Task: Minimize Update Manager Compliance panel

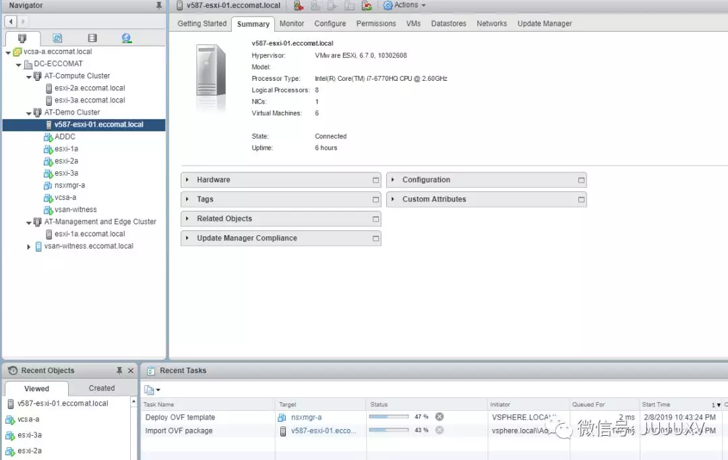Action: coord(375,238)
